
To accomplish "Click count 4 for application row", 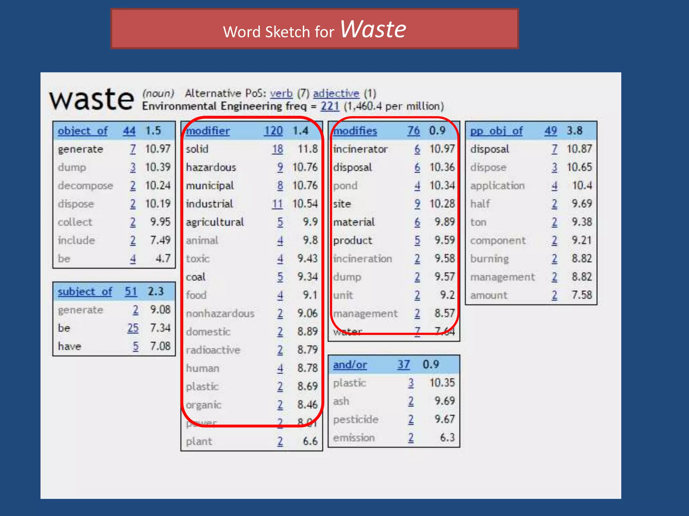I will click(x=554, y=185).
